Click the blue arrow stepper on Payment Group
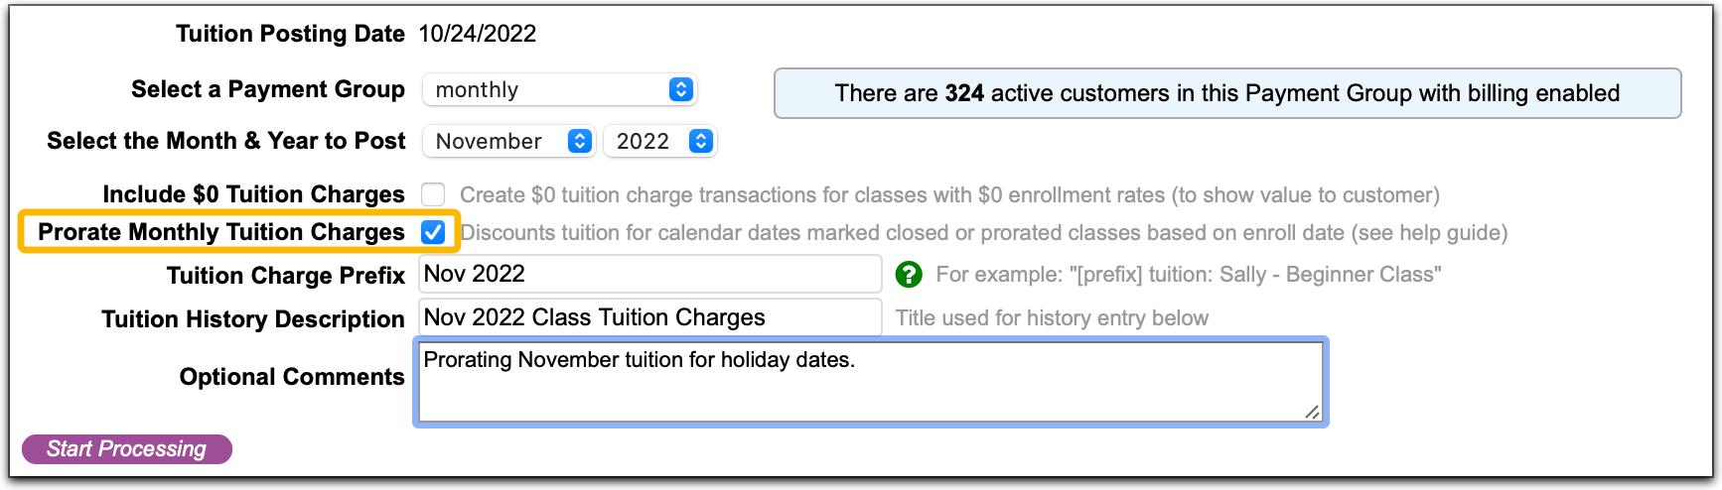The image size is (1722, 490). pyautogui.click(x=681, y=90)
